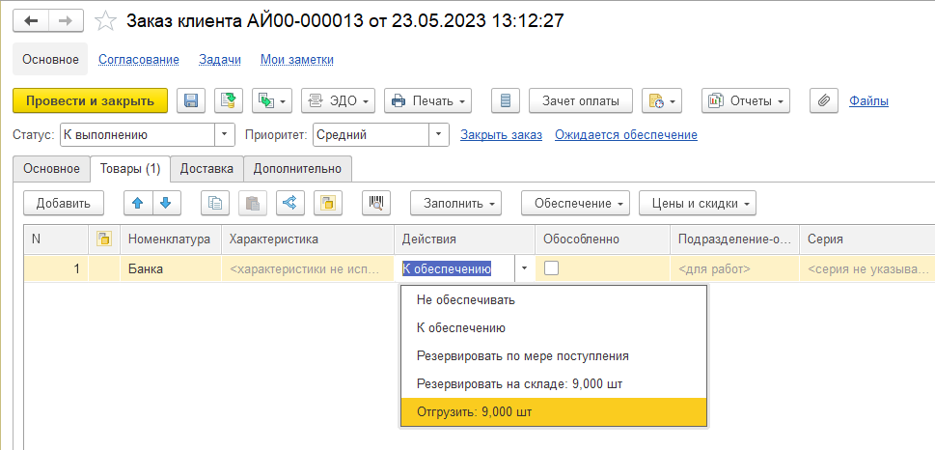This screenshot has width=935, height=450.
Task: Click the Закрыть заказ link
Action: (x=501, y=135)
